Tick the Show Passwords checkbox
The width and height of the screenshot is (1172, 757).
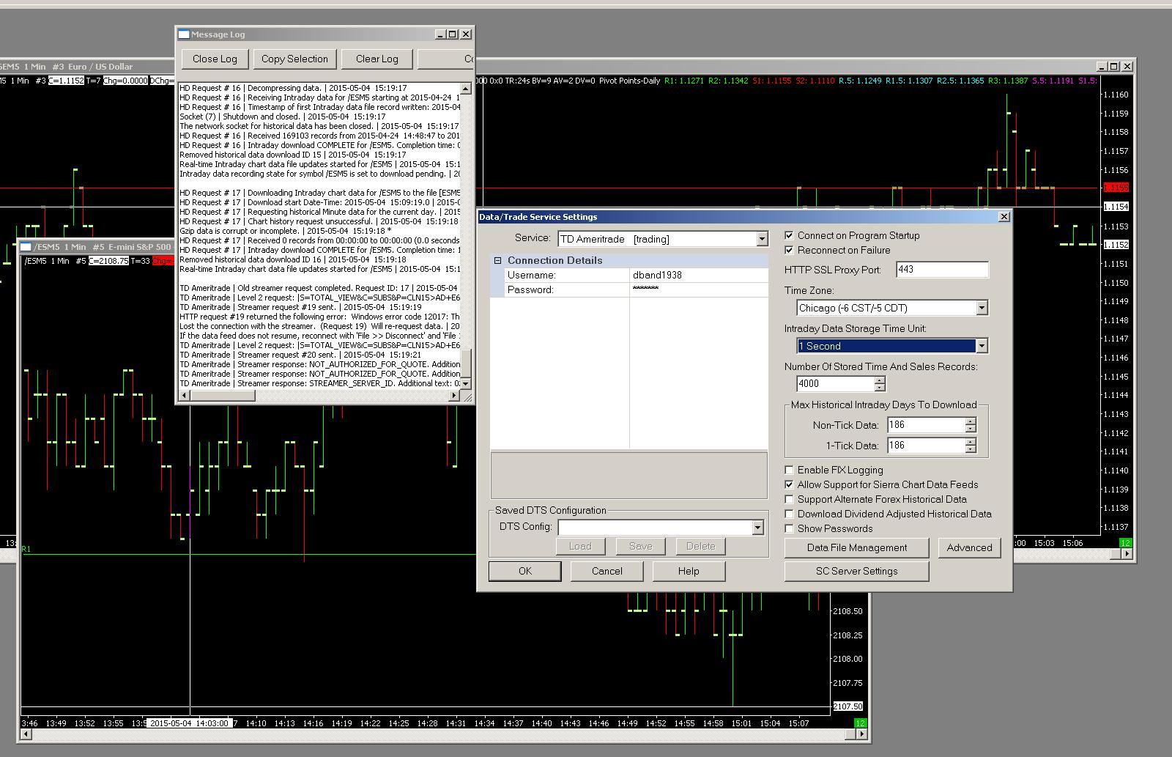coord(789,528)
